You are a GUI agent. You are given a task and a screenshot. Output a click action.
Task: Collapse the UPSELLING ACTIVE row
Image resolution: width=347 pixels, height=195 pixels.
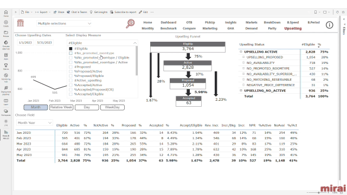point(241,52)
